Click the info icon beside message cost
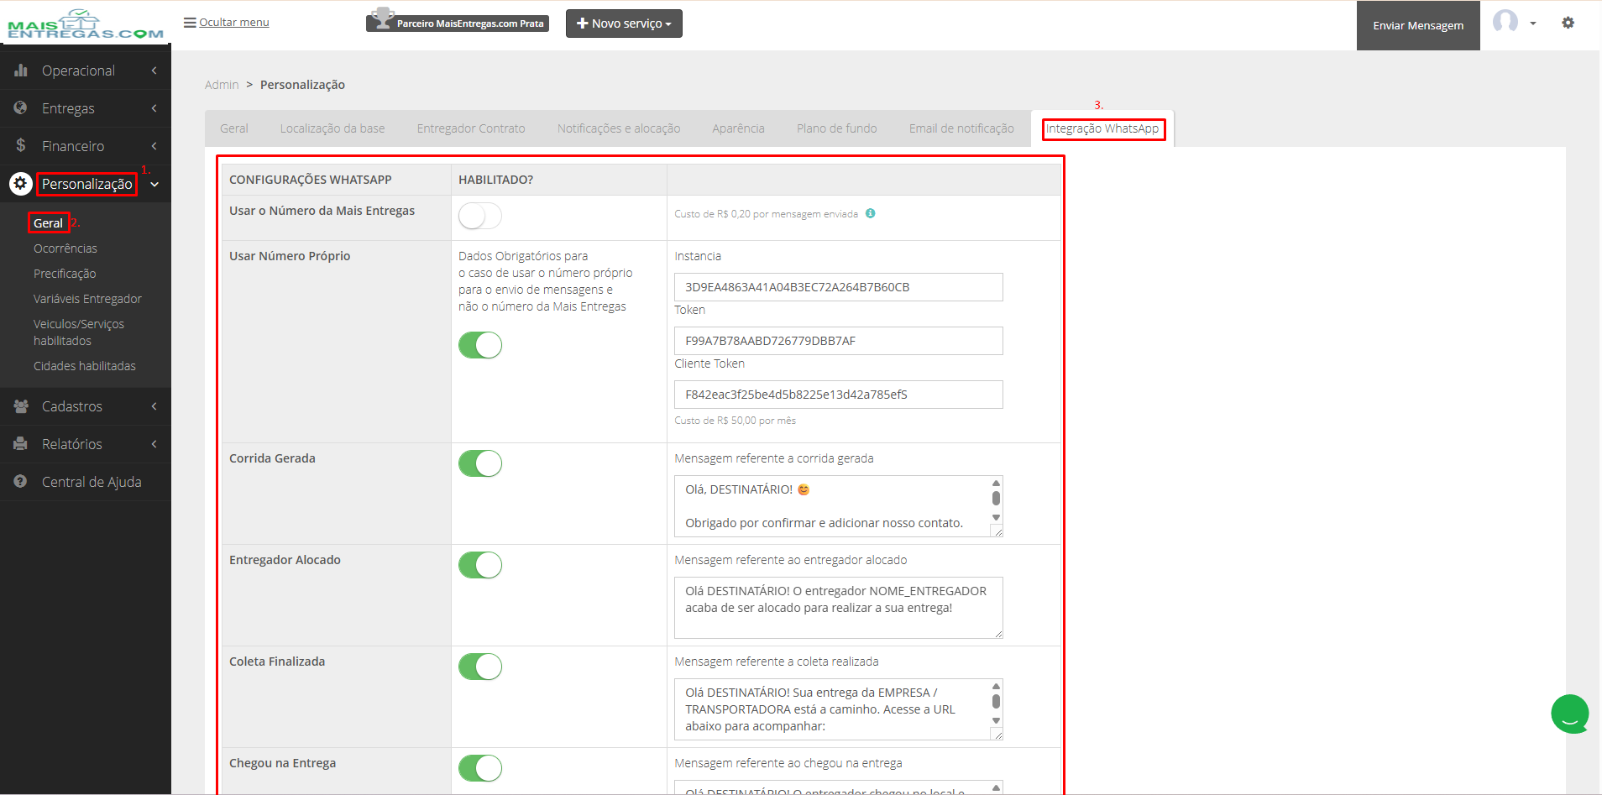The height and width of the screenshot is (795, 1602). 871,213
